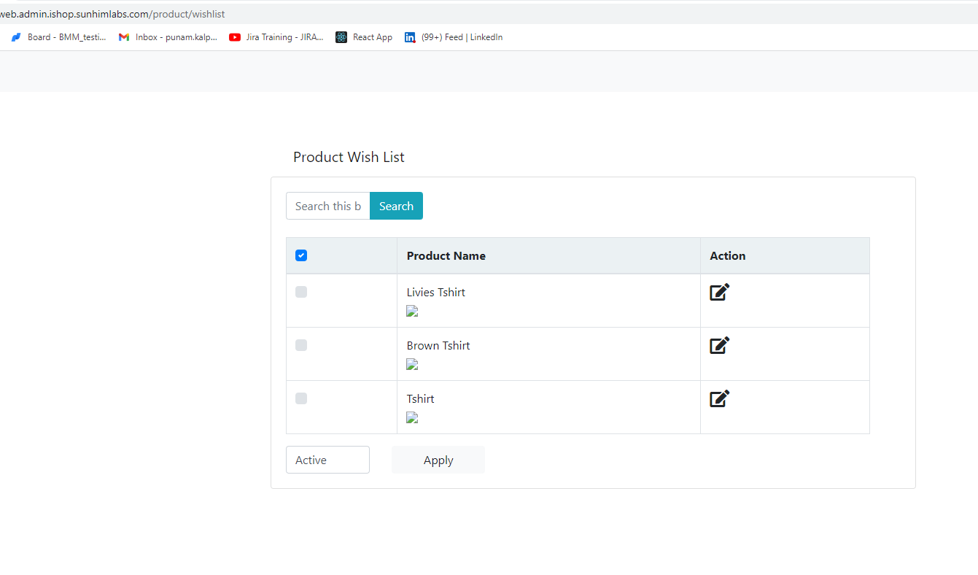Viewport: 978px width, 575px height.
Task: Click the broken image under Livies Tshirt
Action: (x=412, y=311)
